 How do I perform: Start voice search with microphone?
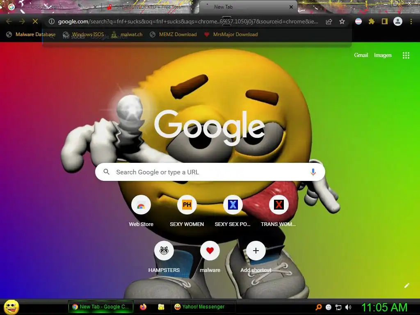(x=313, y=172)
